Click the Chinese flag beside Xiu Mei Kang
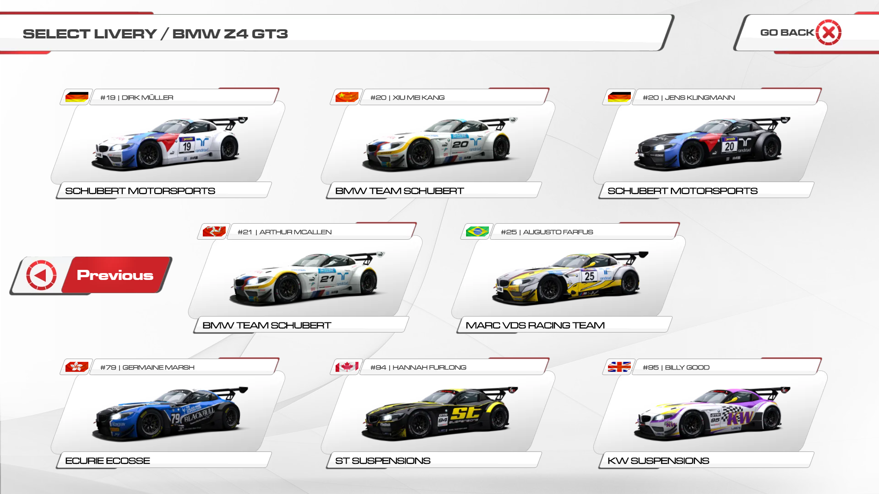Screen dimensions: 879x494 coord(347,97)
